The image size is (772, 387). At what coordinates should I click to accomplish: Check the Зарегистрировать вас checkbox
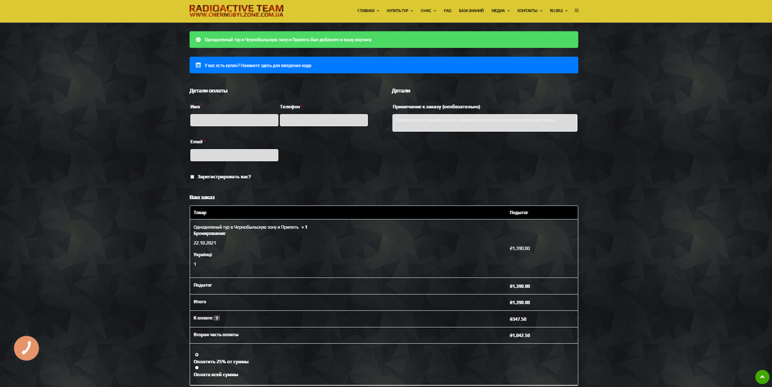(192, 177)
